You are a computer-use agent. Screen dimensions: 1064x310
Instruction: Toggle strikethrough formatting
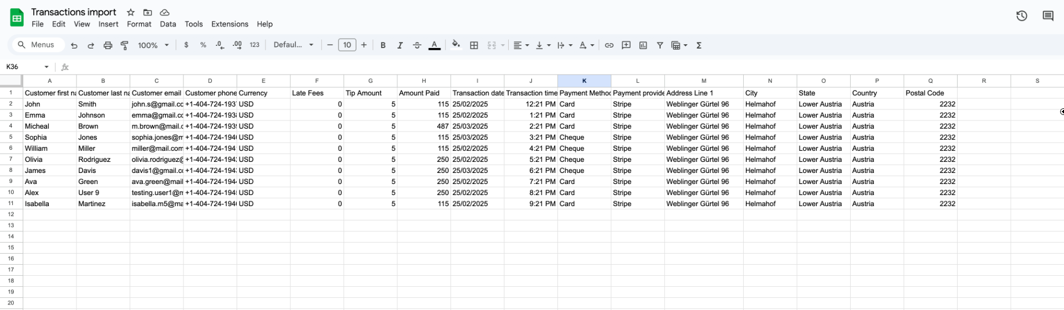click(x=417, y=45)
